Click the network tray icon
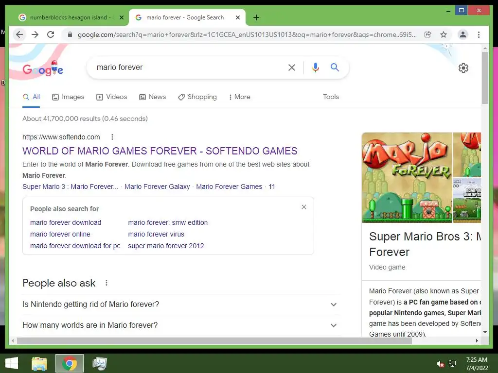 (452, 364)
